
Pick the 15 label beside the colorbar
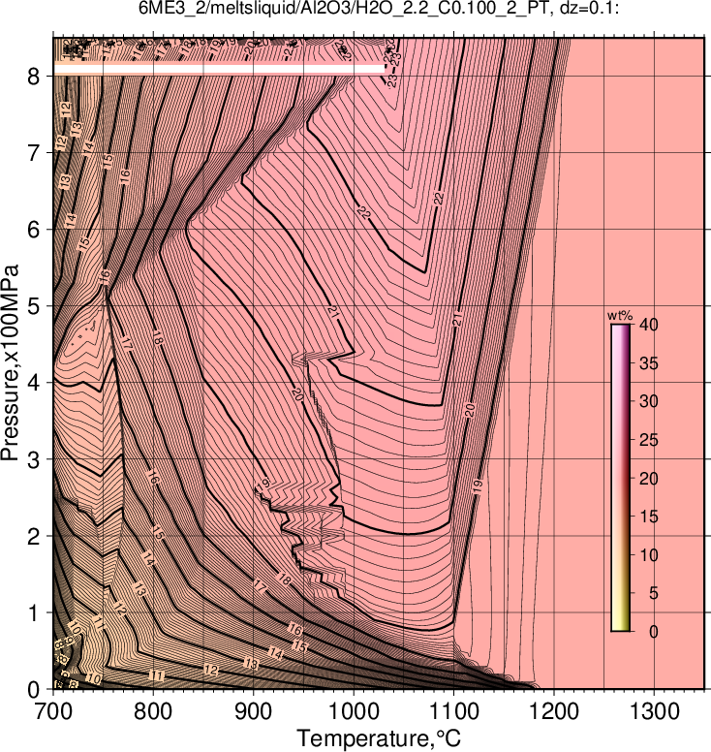pos(649,517)
